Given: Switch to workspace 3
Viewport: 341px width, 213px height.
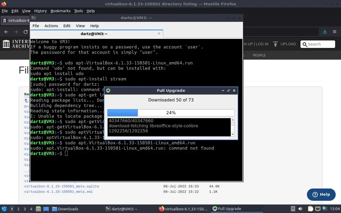Looking at the screenshot, I should point(25,209).
